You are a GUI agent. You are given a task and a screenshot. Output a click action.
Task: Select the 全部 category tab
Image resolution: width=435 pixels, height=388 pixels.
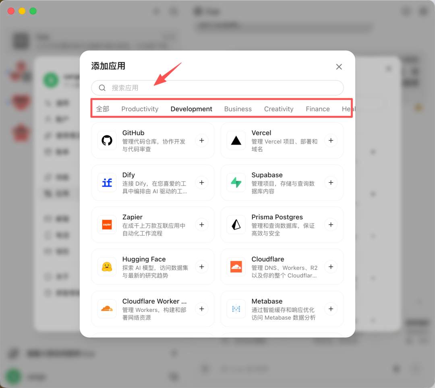(103, 109)
